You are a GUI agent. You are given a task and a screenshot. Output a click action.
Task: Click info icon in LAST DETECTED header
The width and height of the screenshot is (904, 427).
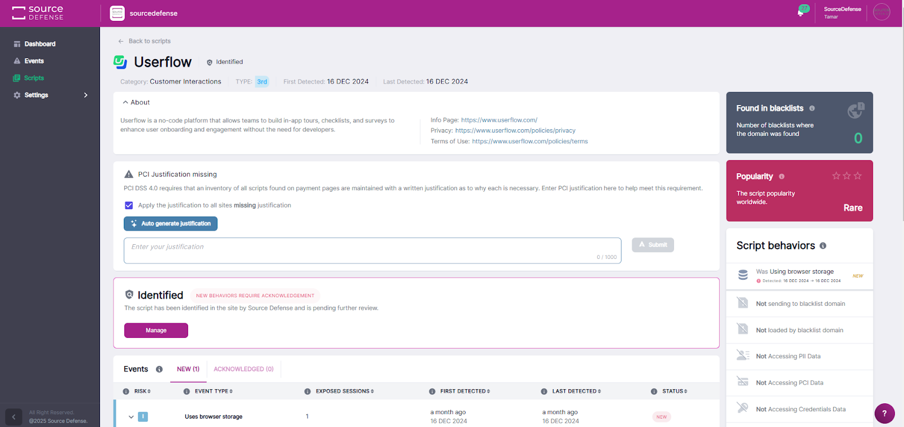(544, 391)
